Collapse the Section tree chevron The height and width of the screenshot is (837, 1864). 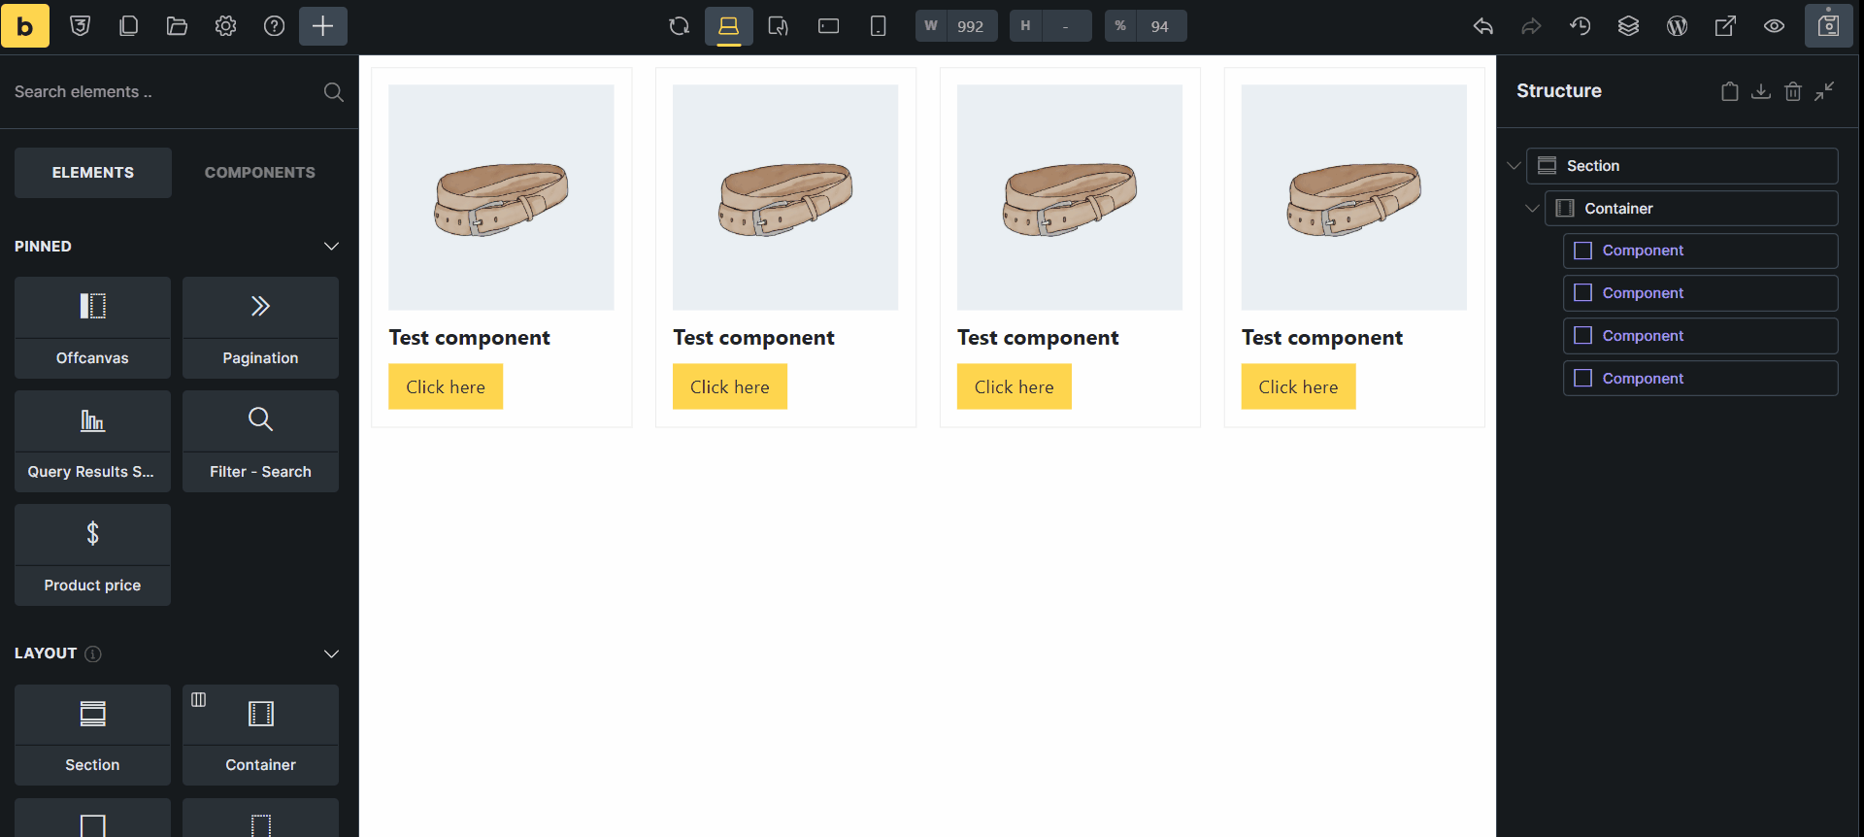coord(1514,166)
